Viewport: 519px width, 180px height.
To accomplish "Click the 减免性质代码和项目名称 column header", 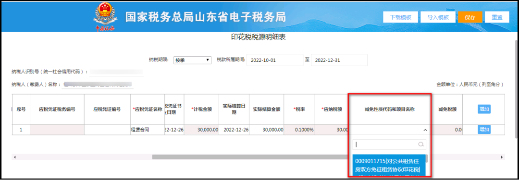I will pyautogui.click(x=390, y=109).
